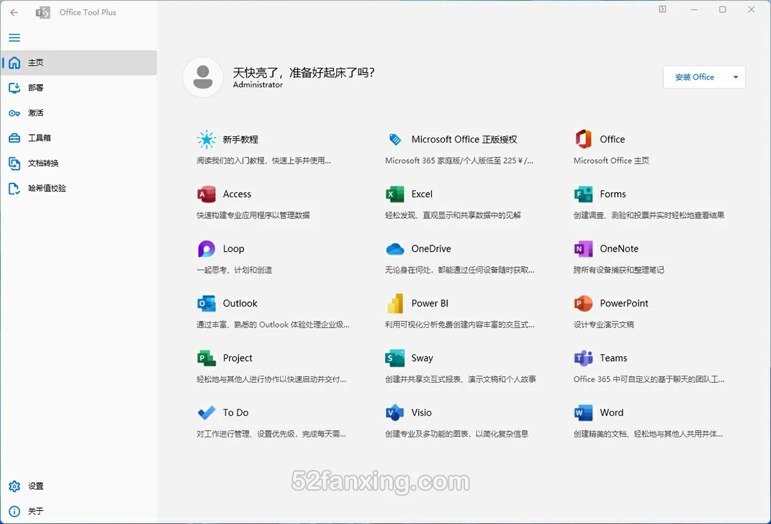Click the Visio app icon
Screen dimensions: 771x524
coord(394,412)
